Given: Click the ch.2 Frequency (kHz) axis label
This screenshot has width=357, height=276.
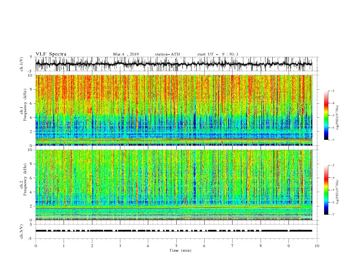Looking at the screenshot, I should coord(23,179).
